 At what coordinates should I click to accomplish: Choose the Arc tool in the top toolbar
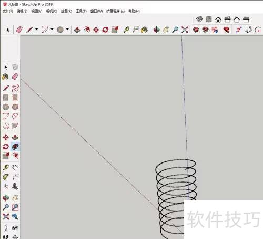coord(45,30)
